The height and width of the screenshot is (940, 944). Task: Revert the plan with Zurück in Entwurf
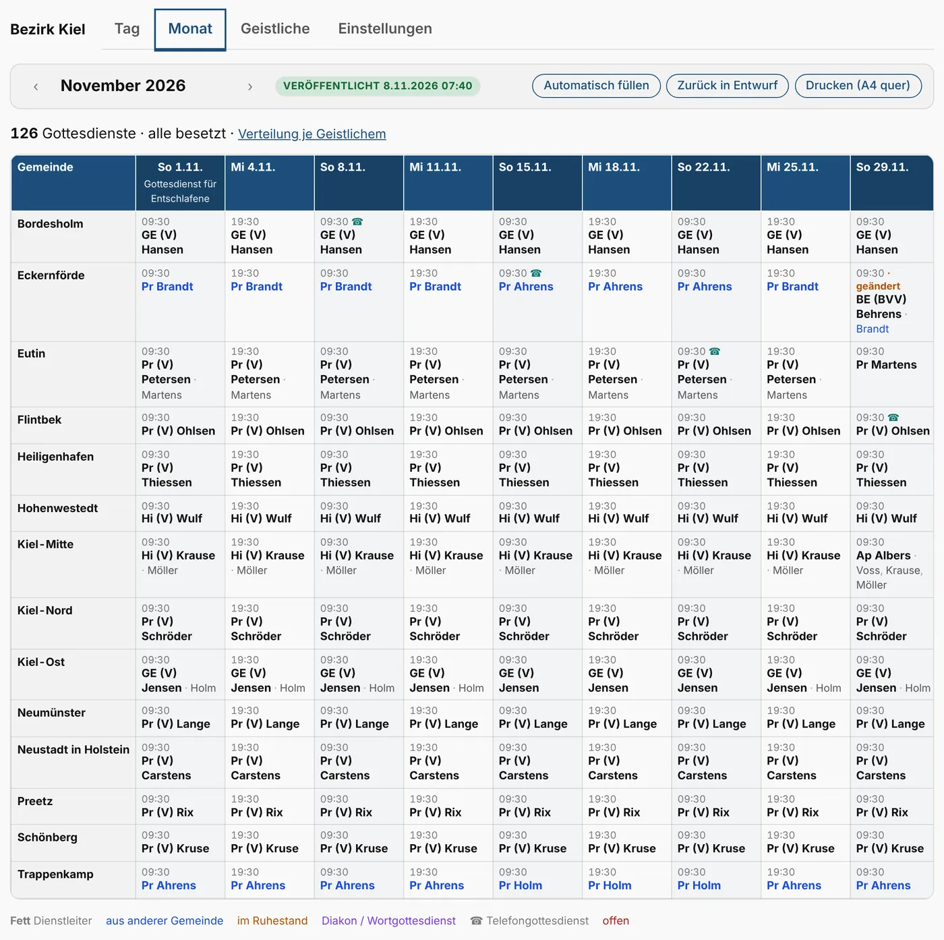click(727, 86)
